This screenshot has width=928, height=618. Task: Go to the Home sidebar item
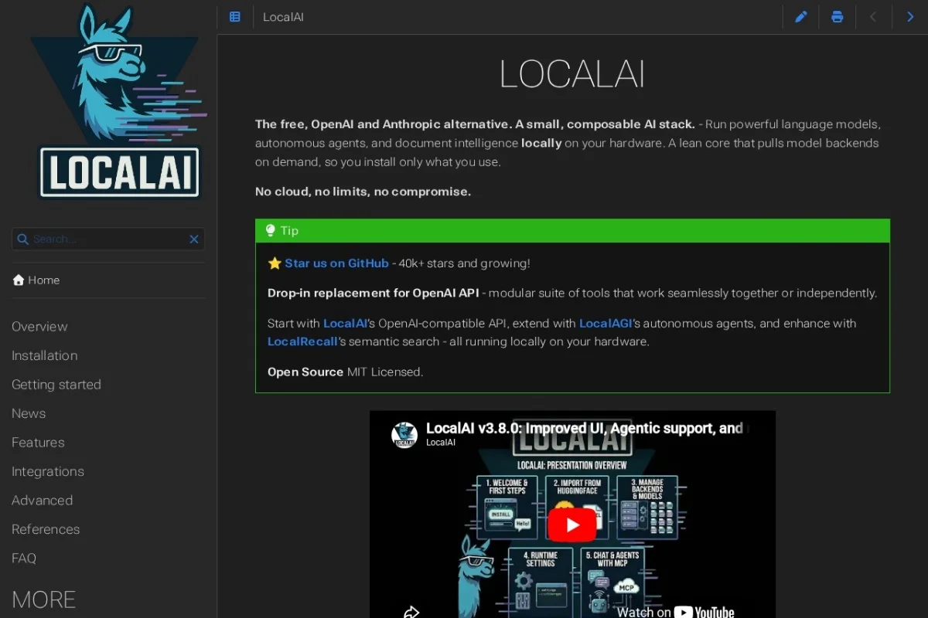pos(36,280)
